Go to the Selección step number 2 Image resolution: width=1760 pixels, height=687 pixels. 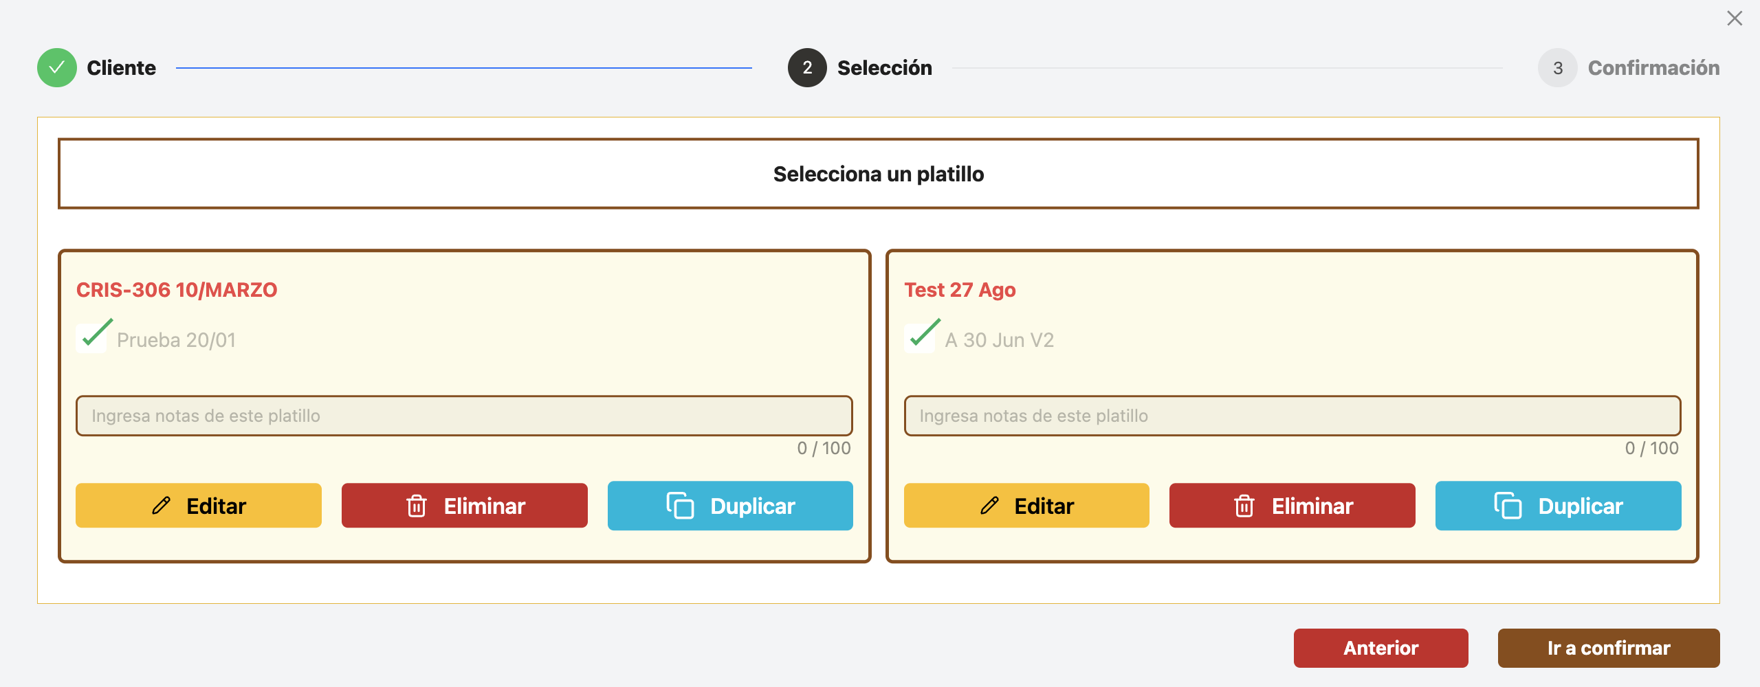[x=807, y=68]
